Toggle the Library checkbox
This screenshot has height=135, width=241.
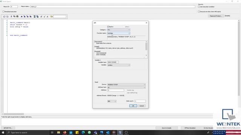tap(124, 27)
